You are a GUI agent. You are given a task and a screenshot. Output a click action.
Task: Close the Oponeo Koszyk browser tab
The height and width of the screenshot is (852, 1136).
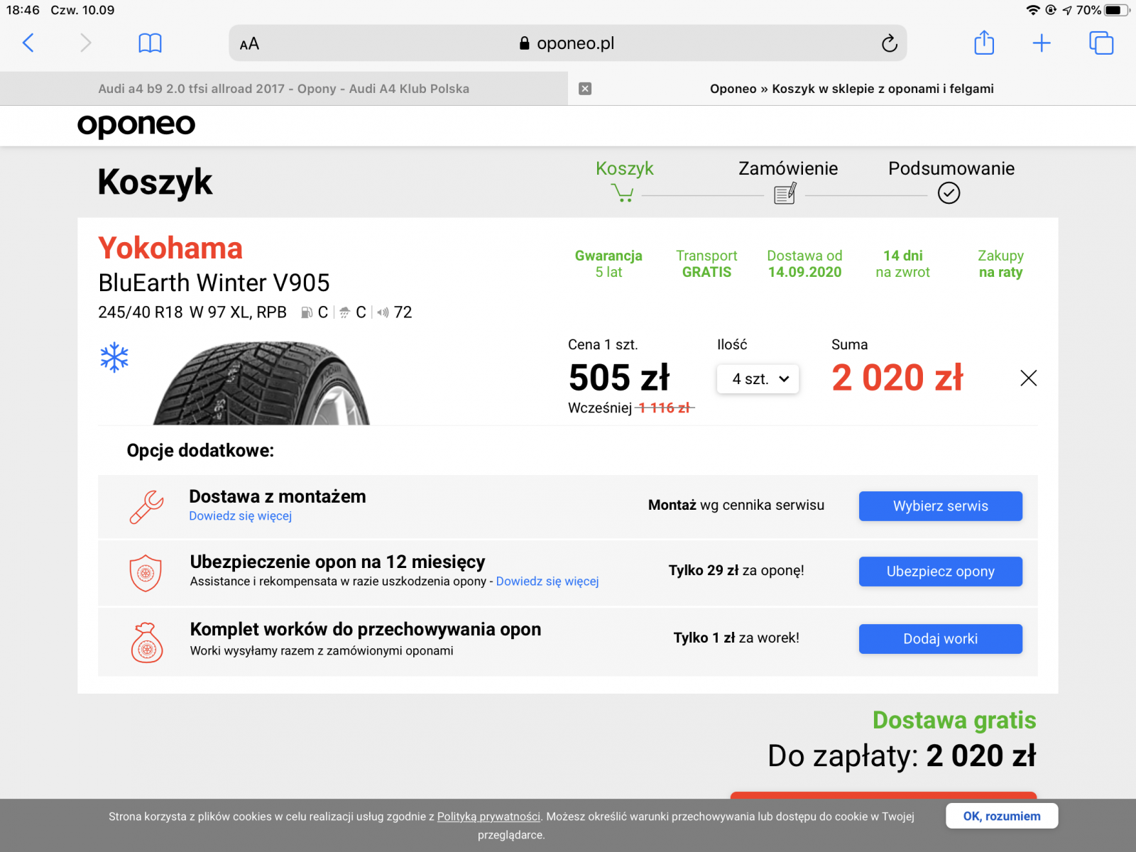585,89
